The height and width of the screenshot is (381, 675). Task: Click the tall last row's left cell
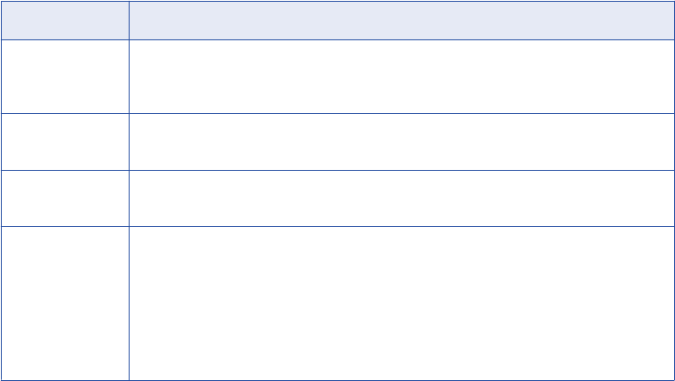65,303
